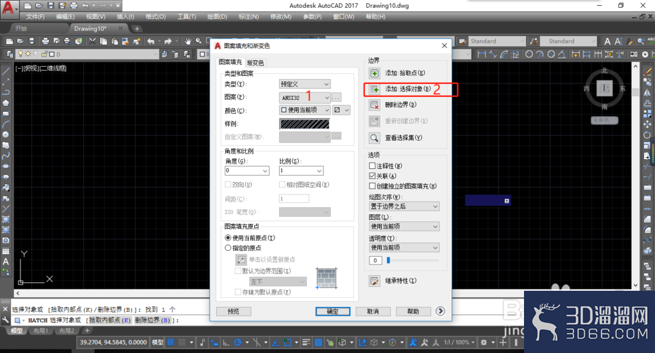
Task: Switch to the Layout1 (布局1) tab
Action: click(41, 331)
